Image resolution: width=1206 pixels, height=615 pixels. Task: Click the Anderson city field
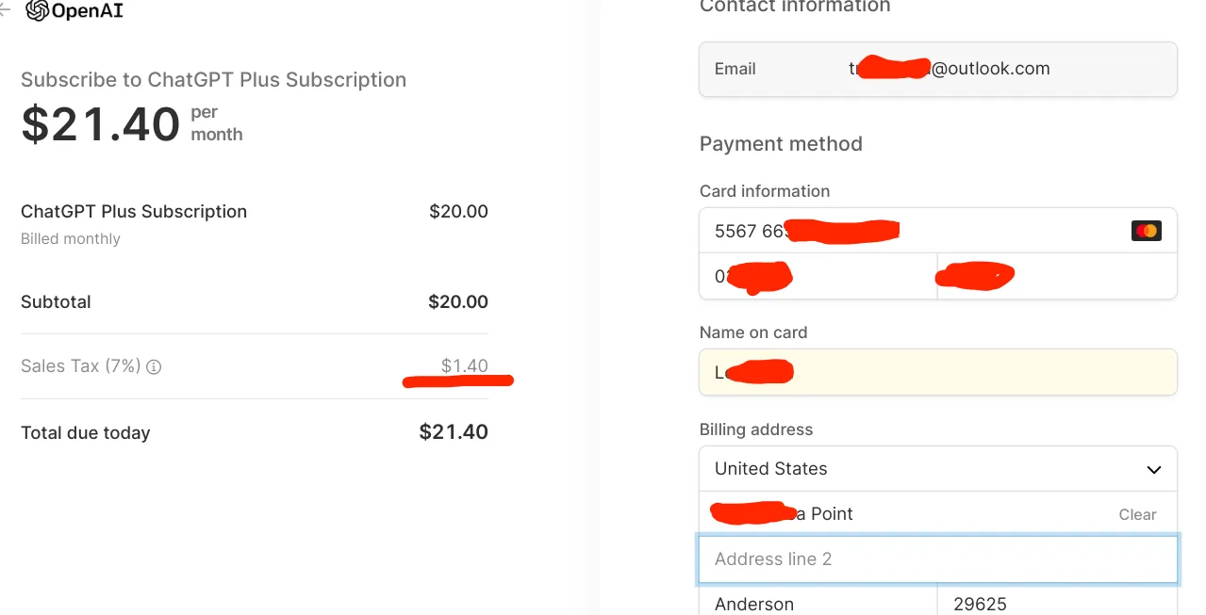pyautogui.click(x=818, y=599)
